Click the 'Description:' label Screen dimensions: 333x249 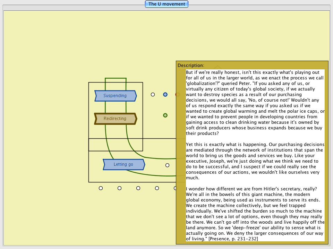(191, 65)
